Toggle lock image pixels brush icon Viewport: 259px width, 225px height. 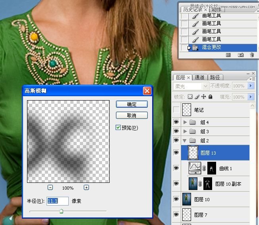(197, 97)
